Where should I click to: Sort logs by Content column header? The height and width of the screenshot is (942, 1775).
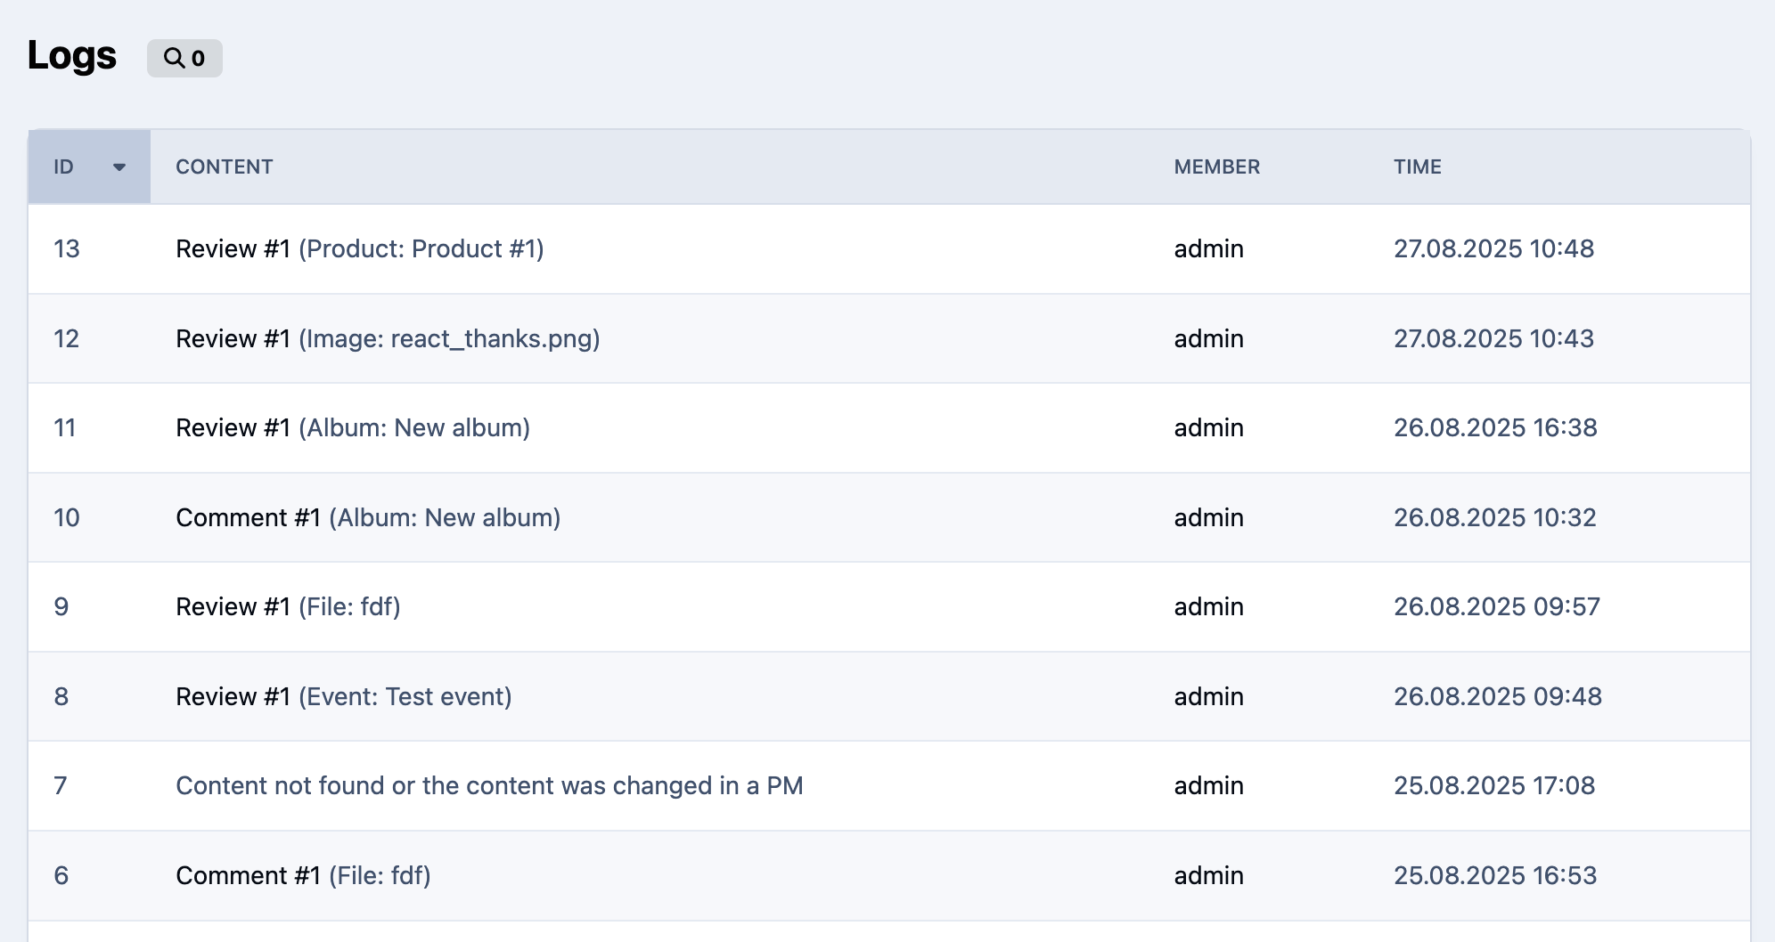pyautogui.click(x=224, y=167)
